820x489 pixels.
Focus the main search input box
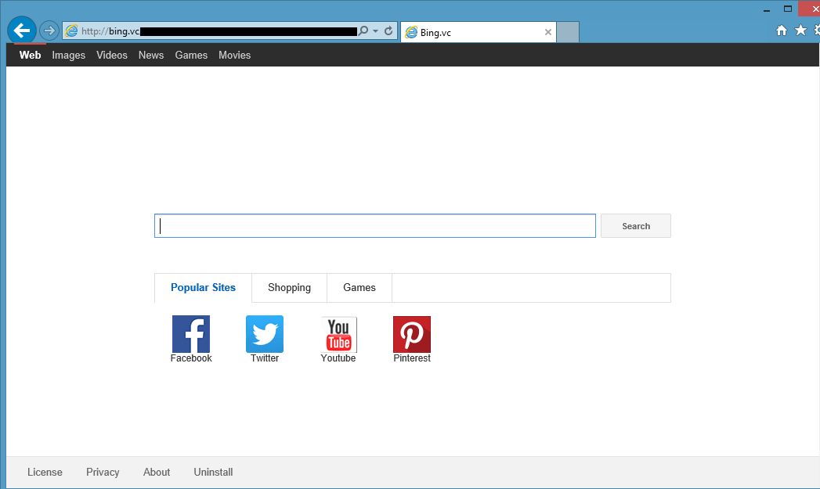click(x=375, y=225)
